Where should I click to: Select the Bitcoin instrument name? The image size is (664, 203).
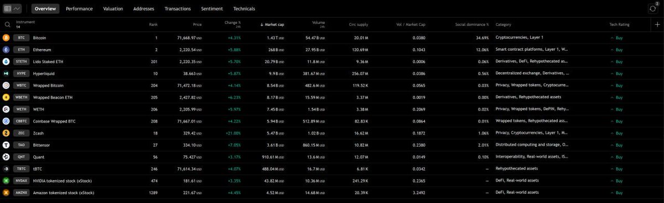[39, 38]
